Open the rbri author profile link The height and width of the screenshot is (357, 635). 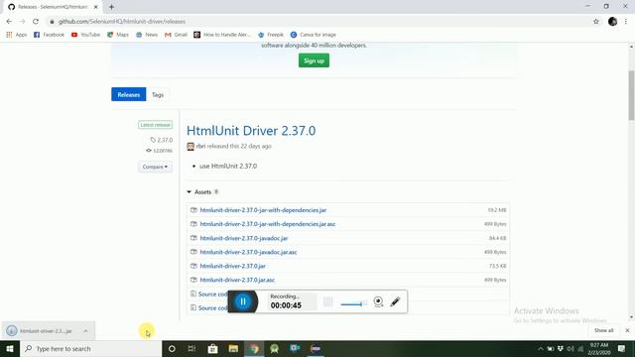(x=200, y=146)
